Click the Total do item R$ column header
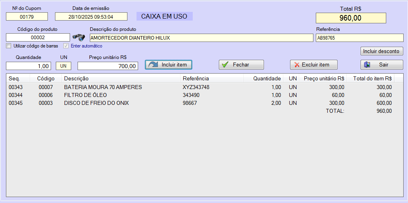Viewport: 408px width, 203px height. pyautogui.click(x=372, y=78)
